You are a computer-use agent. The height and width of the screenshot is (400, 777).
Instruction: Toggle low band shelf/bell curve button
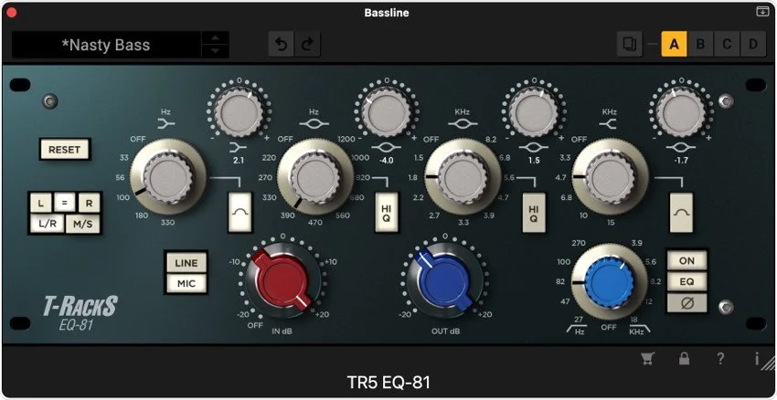239,213
